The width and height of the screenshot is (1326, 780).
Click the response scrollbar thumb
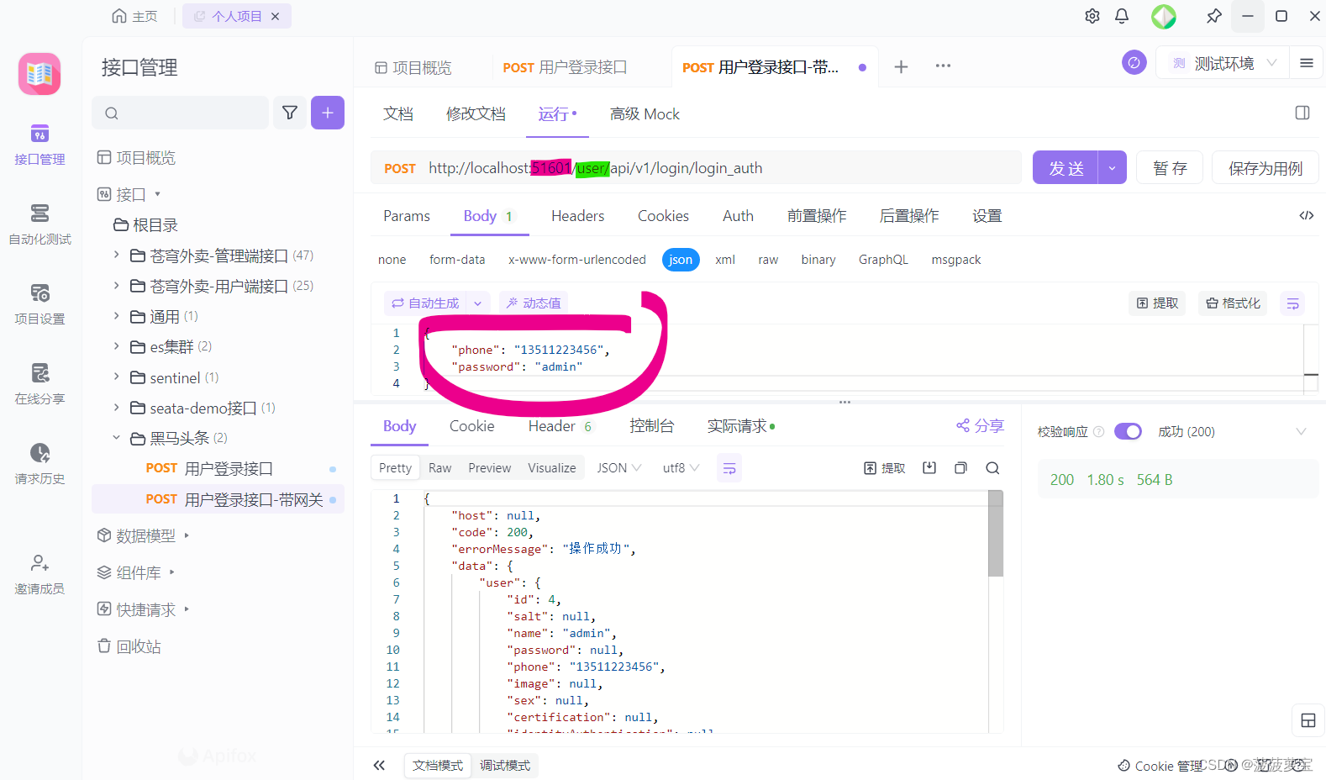click(996, 535)
